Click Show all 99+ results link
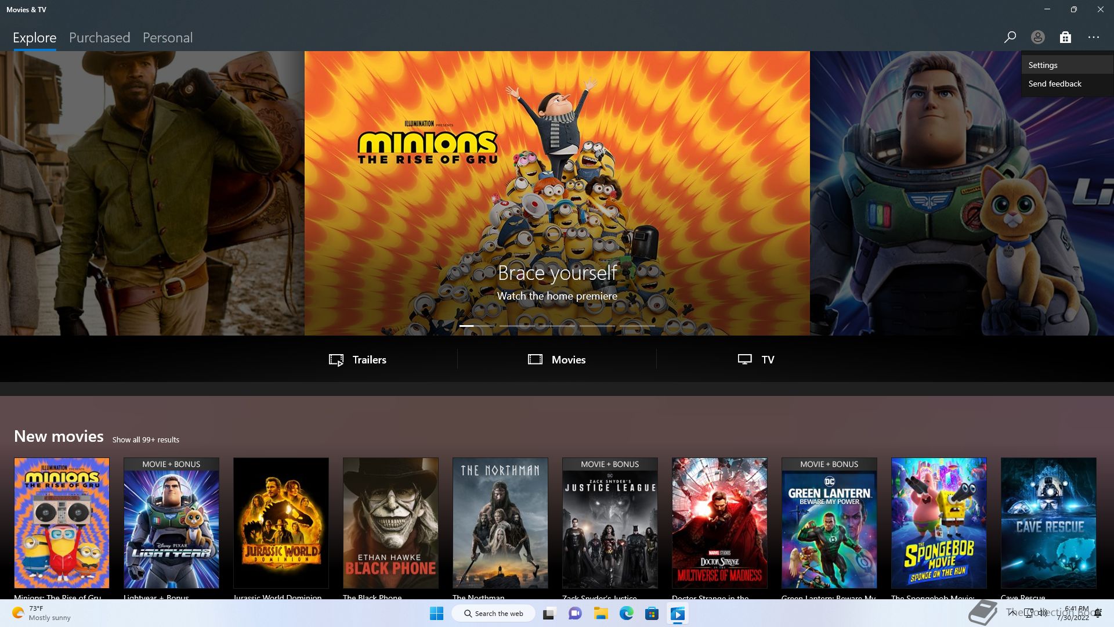1114x627 pixels. [146, 439]
